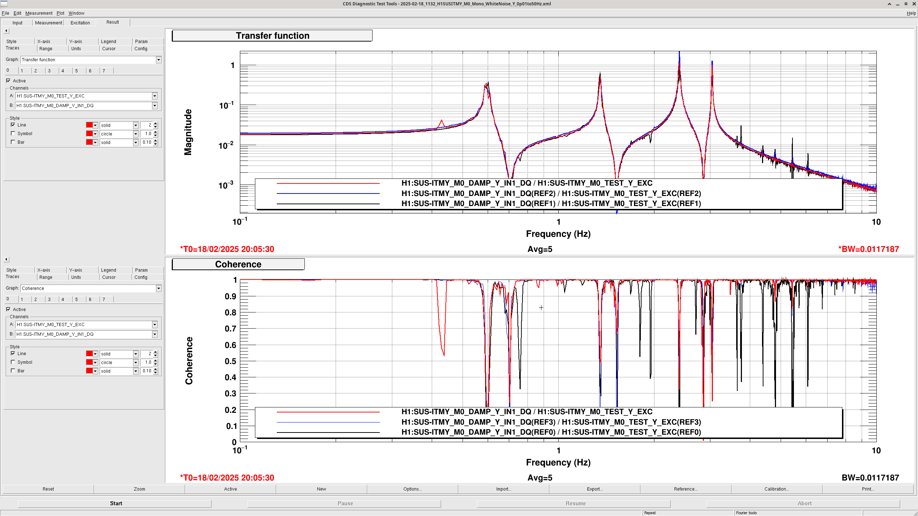Collapse the lower plot options panel arrow
This screenshot has width=918, height=516.
[6, 259]
